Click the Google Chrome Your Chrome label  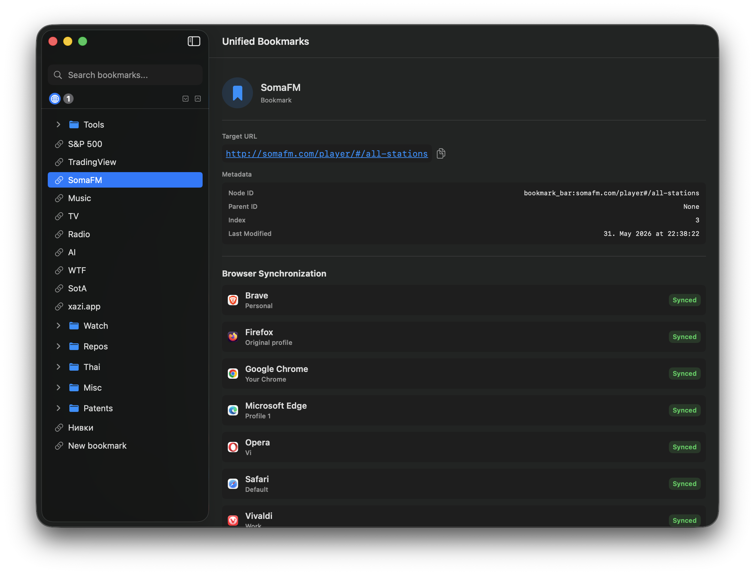266,380
